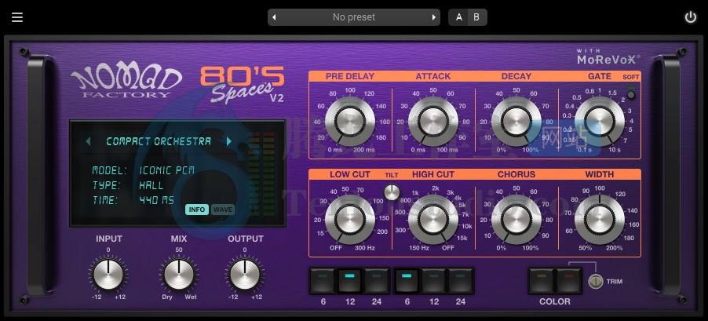Switch display to WAVE view

pyautogui.click(x=223, y=210)
